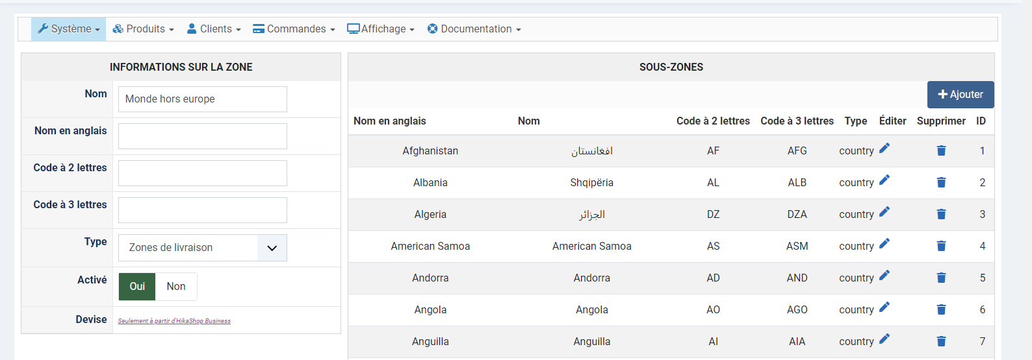Click the delete trash icon for Albania
The height and width of the screenshot is (360, 1032).
[x=941, y=182]
